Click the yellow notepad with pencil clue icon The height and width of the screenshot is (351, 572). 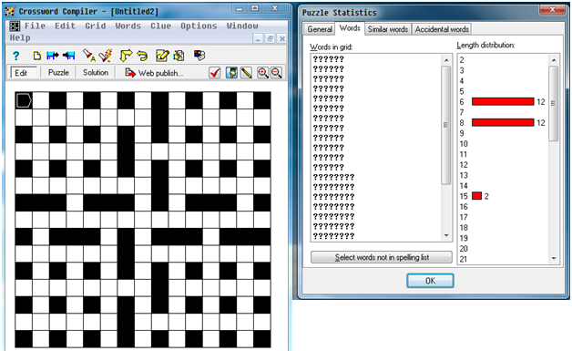[162, 56]
